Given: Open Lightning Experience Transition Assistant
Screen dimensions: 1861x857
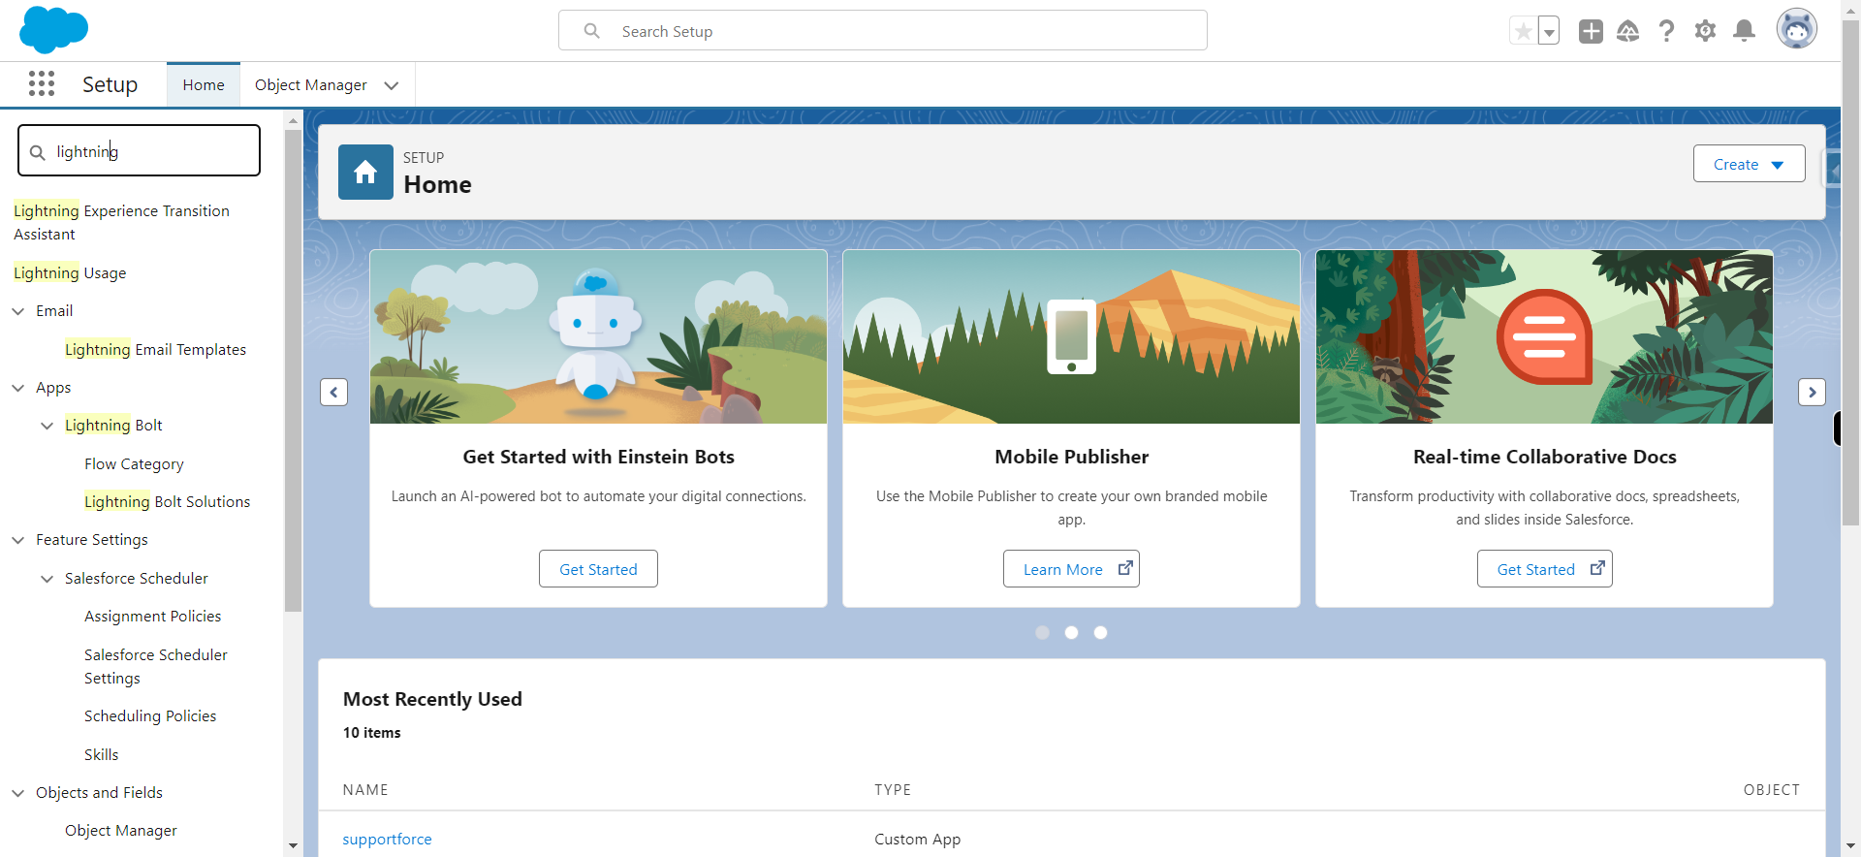Looking at the screenshot, I should (121, 222).
